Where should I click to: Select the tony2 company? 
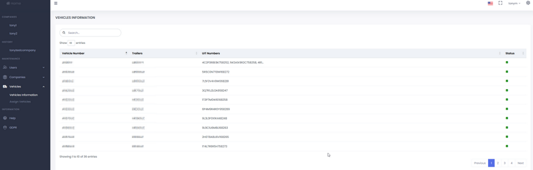coord(13,33)
